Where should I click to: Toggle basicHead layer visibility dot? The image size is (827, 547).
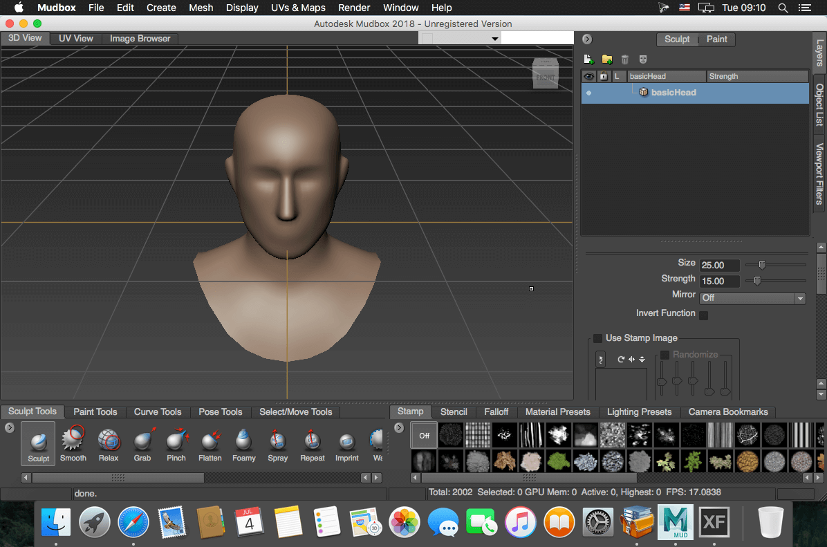point(588,93)
